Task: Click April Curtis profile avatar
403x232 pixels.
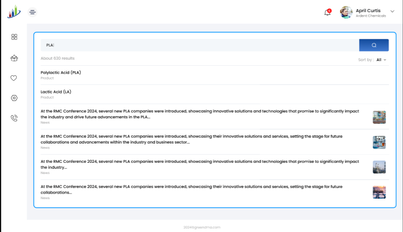Action: [346, 12]
